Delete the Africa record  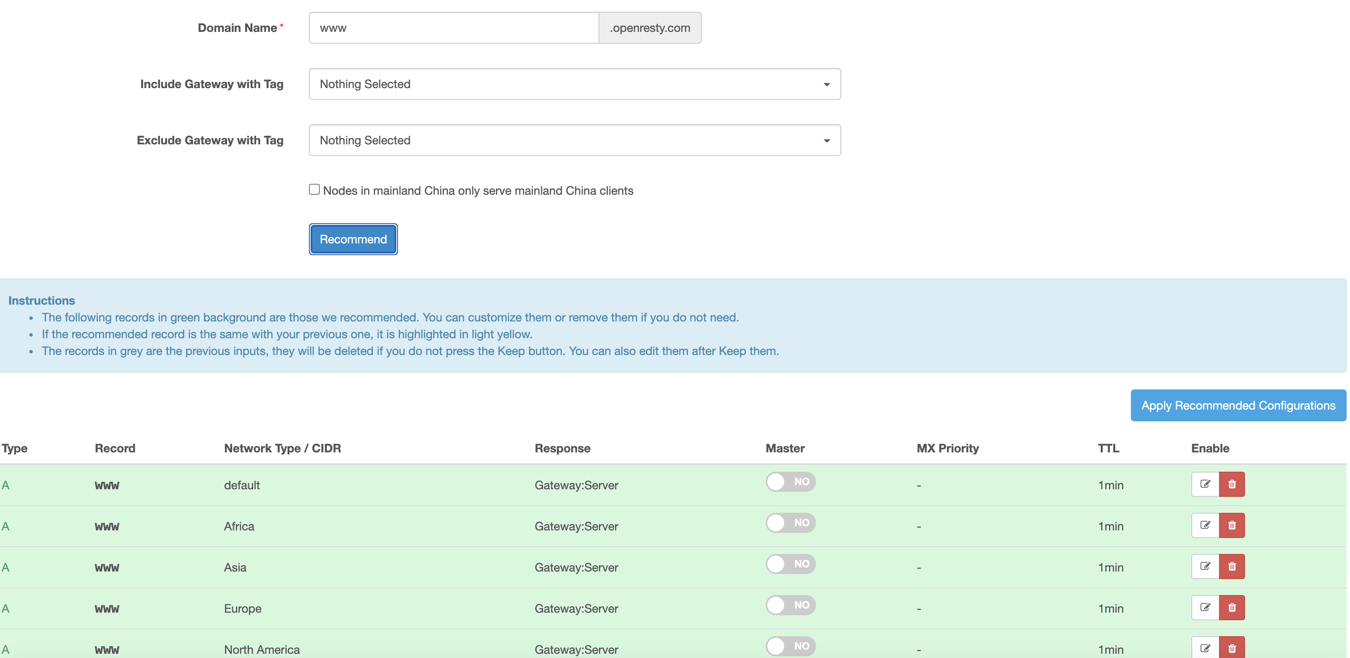tap(1232, 525)
